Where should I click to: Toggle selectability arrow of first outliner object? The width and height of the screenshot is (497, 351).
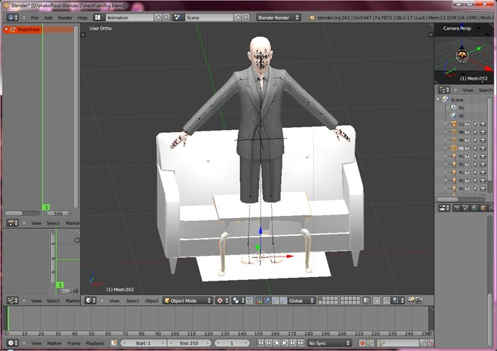click(x=476, y=124)
